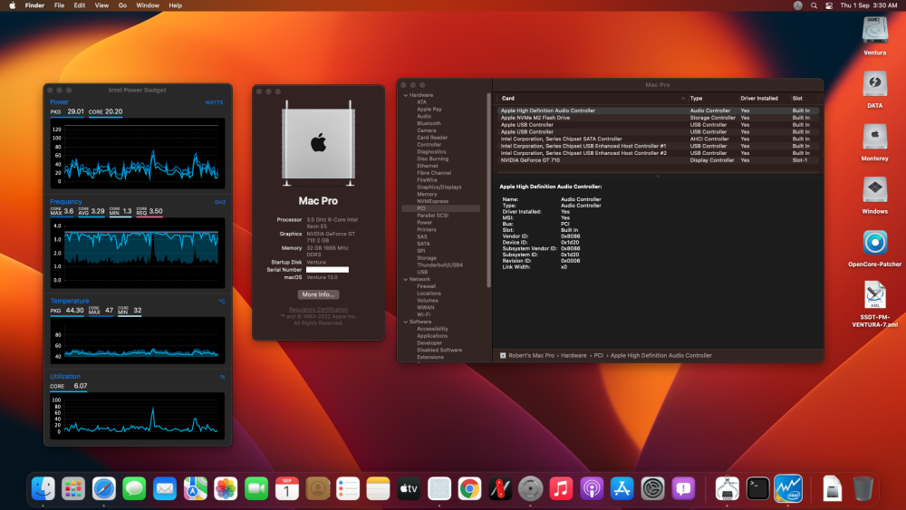Screen dimensions: 906x510
Task: Open Spotlight search in menu bar
Action: pos(814,5)
